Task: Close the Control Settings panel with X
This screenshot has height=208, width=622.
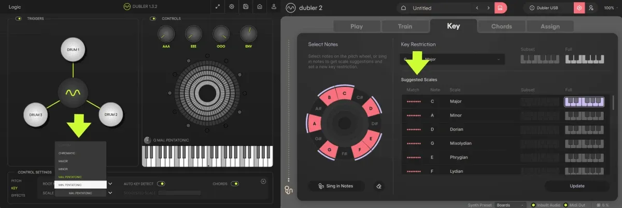Action: [263, 181]
